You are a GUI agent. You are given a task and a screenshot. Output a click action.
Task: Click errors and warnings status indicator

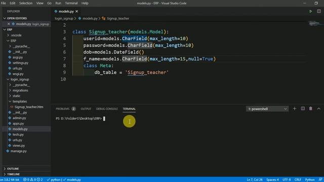33,179
